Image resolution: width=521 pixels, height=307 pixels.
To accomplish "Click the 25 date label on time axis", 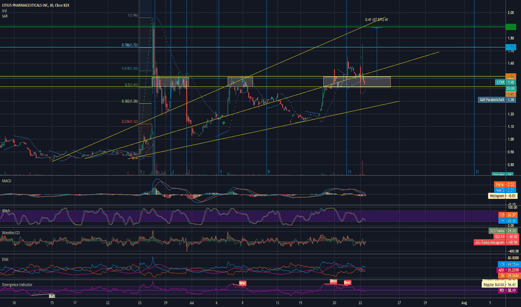I will coord(140,303).
